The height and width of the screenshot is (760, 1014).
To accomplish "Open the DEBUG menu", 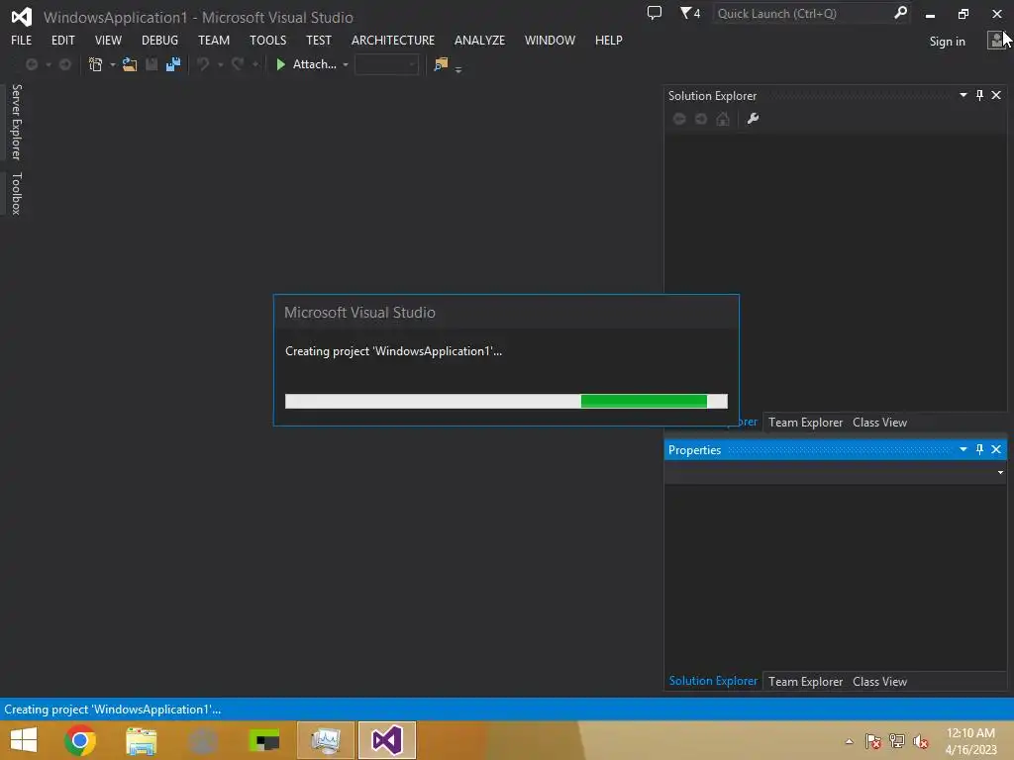I will (x=159, y=40).
